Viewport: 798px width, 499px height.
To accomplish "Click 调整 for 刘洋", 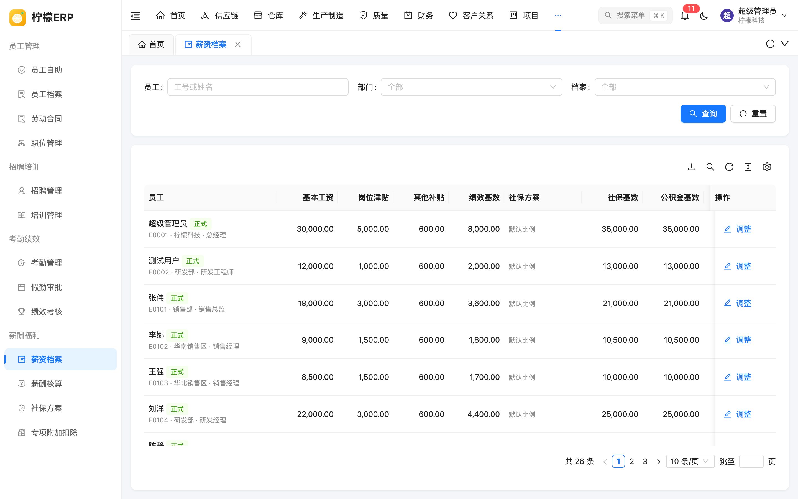I will [x=737, y=414].
